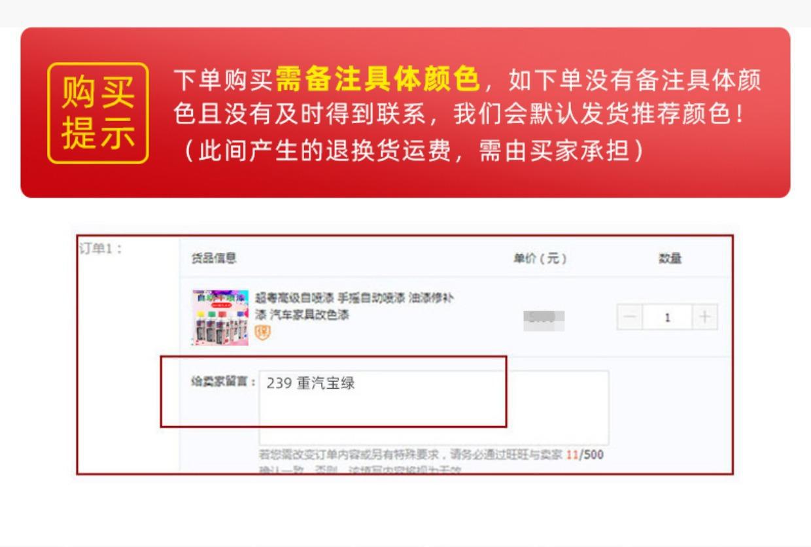
Task: Click the 11/500 character counter
Action: (x=585, y=455)
